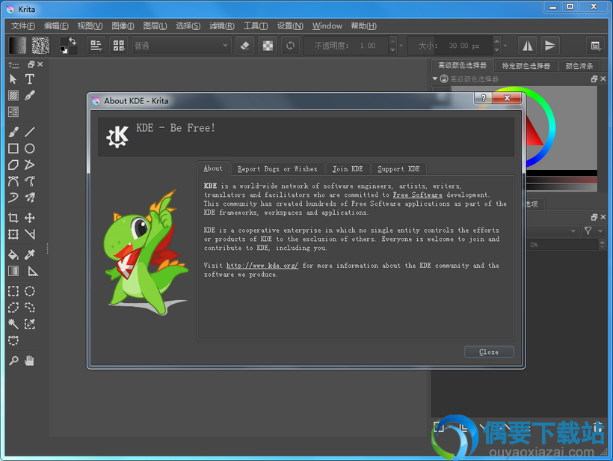This screenshot has height=461, width=613.
Task: Select the Freehand Brush tool
Action: tap(13, 132)
